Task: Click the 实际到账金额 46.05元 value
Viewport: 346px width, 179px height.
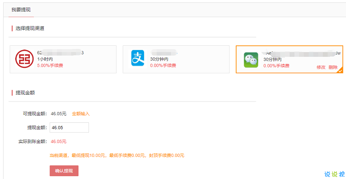Action: coord(58,142)
